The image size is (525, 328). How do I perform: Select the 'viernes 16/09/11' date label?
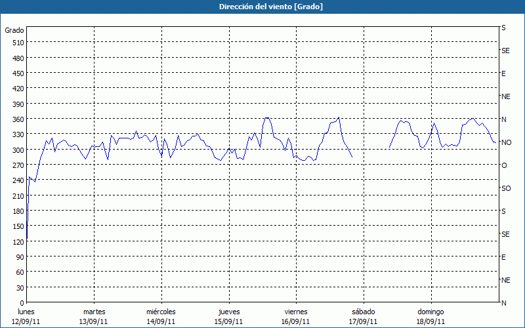click(296, 316)
